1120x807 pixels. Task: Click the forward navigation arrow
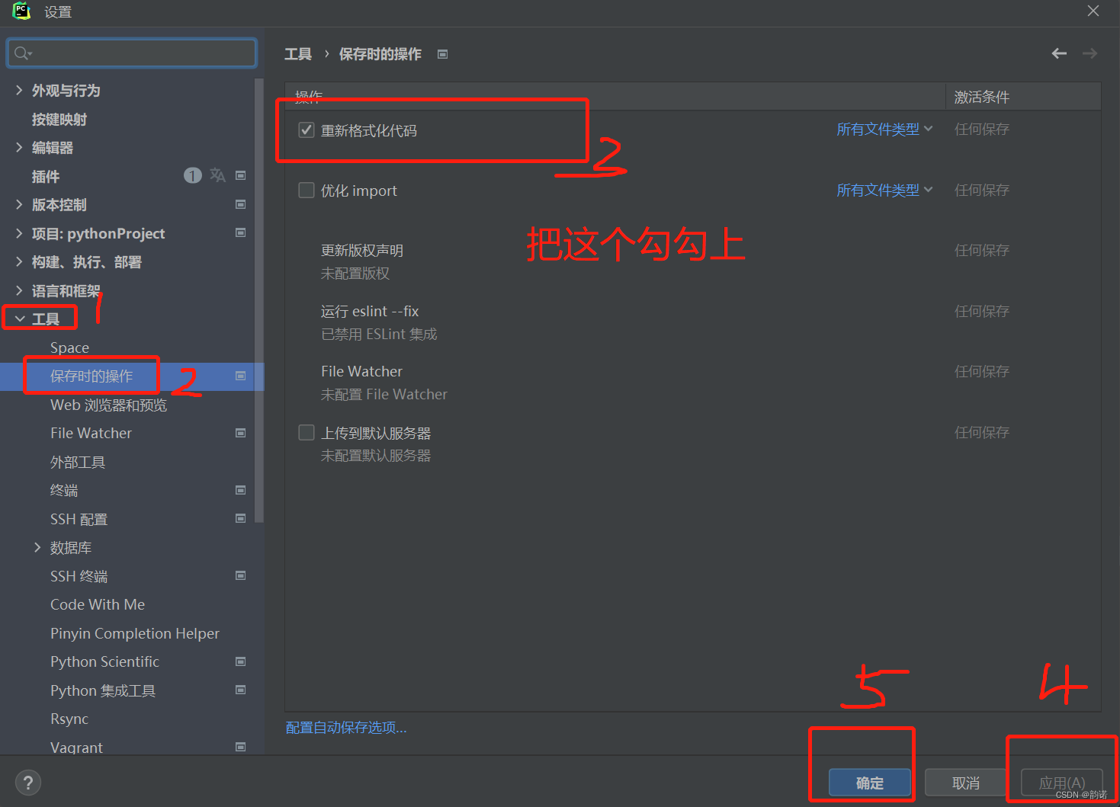pyautogui.click(x=1090, y=53)
